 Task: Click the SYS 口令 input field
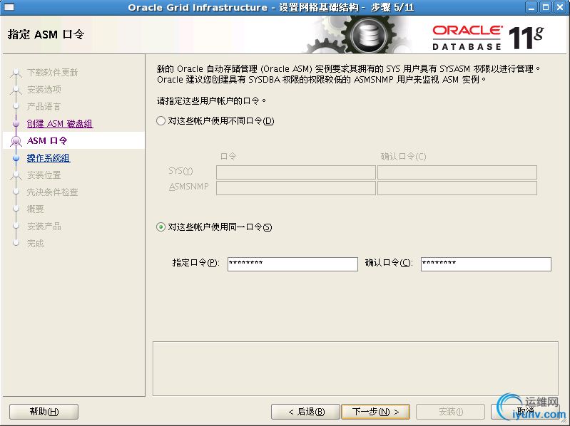point(296,172)
